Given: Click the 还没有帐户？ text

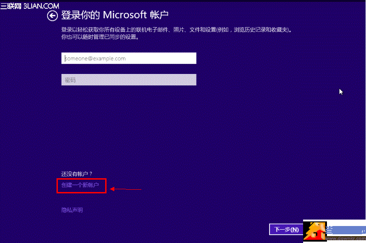Looking at the screenshot, I should point(77,174).
